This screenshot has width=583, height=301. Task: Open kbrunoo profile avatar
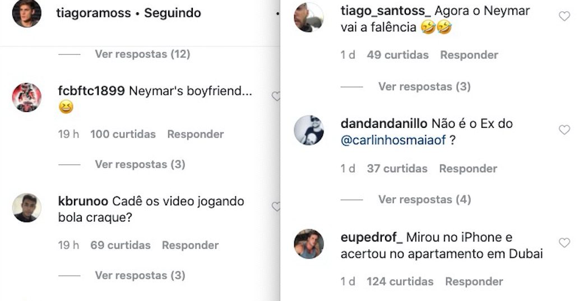[x=27, y=208]
